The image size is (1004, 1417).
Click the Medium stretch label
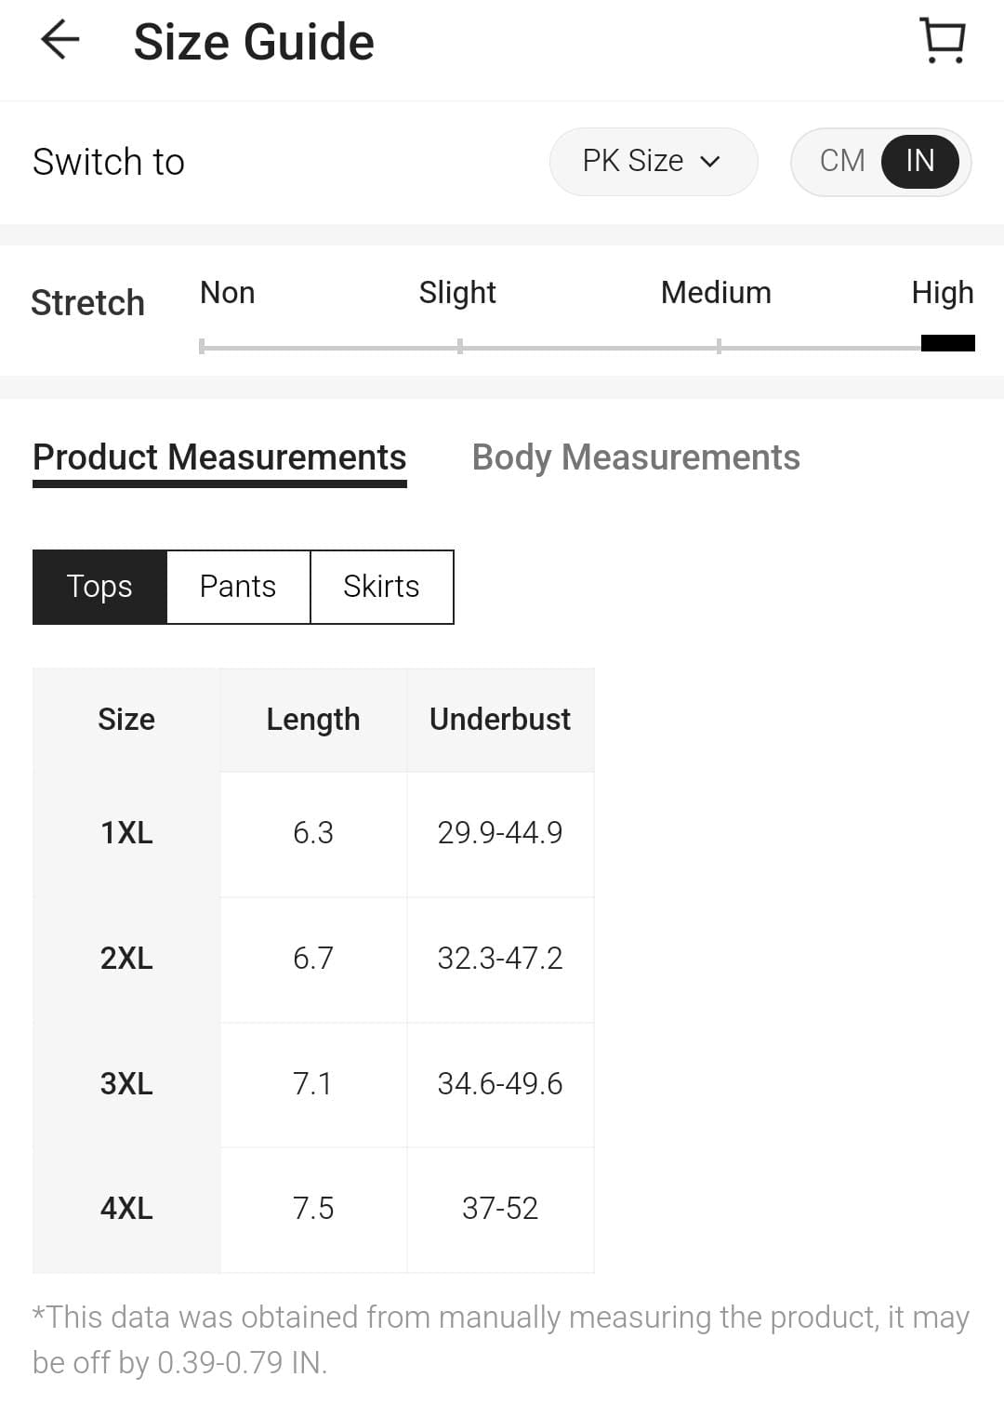point(716,292)
